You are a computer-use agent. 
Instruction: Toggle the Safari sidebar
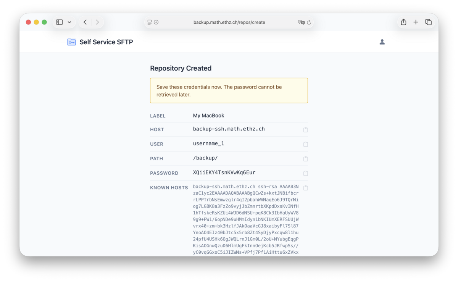click(60, 22)
